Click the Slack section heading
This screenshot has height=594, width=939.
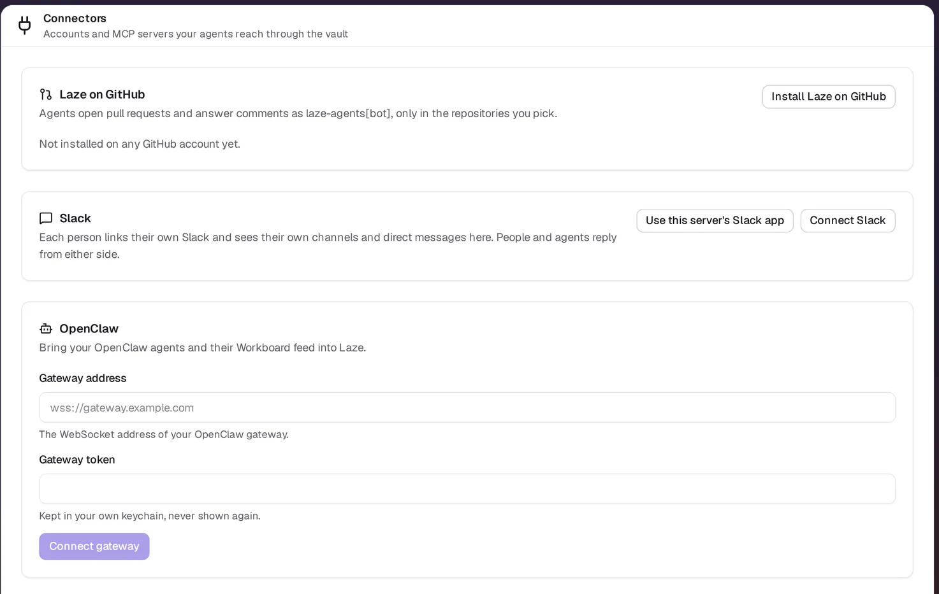(x=75, y=218)
